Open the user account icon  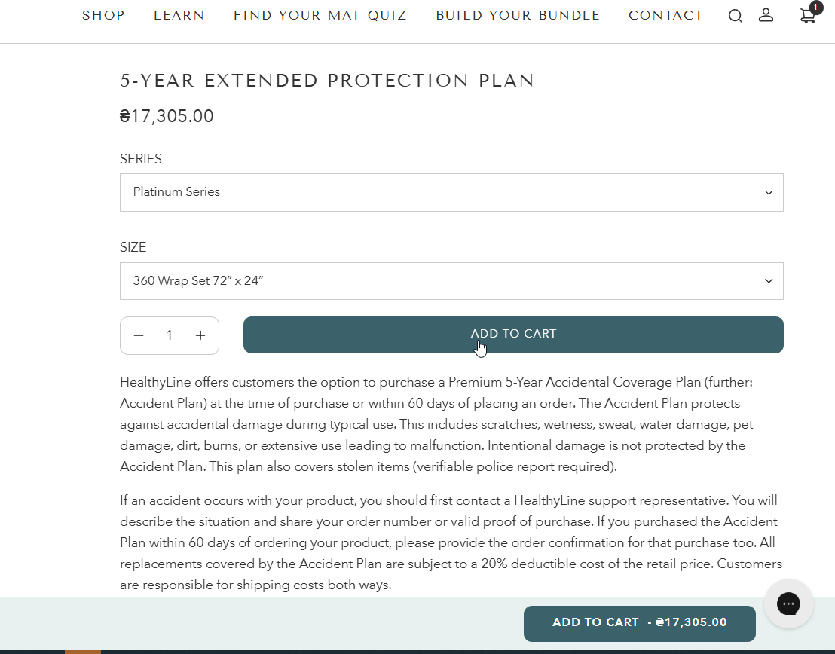(x=766, y=15)
